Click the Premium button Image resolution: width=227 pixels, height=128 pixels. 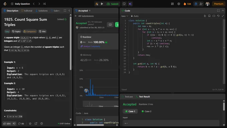click(x=219, y=4)
